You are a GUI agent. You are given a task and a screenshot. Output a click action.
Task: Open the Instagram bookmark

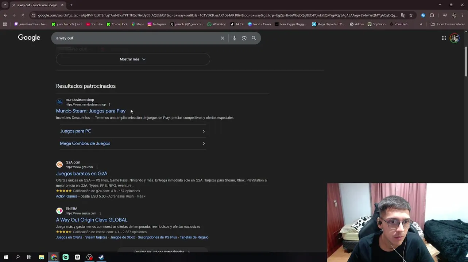coord(156,24)
